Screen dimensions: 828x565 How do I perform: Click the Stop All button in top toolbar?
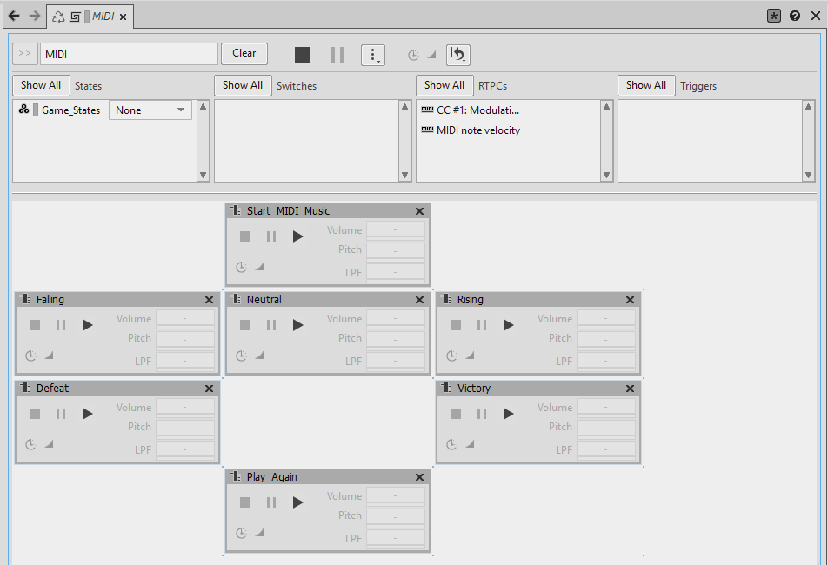tap(302, 55)
